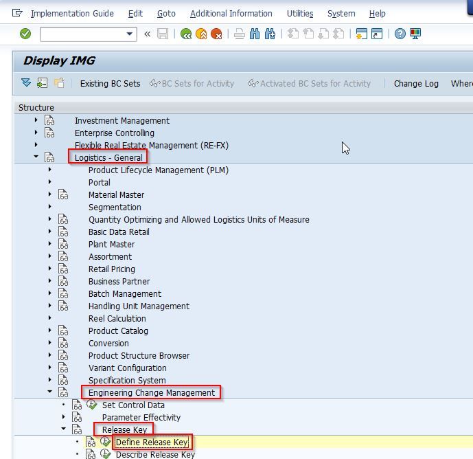This screenshot has height=459, width=473.
Task: Click the greyed-out clipboard icon in the IMG toolbar
Action: 59,82
